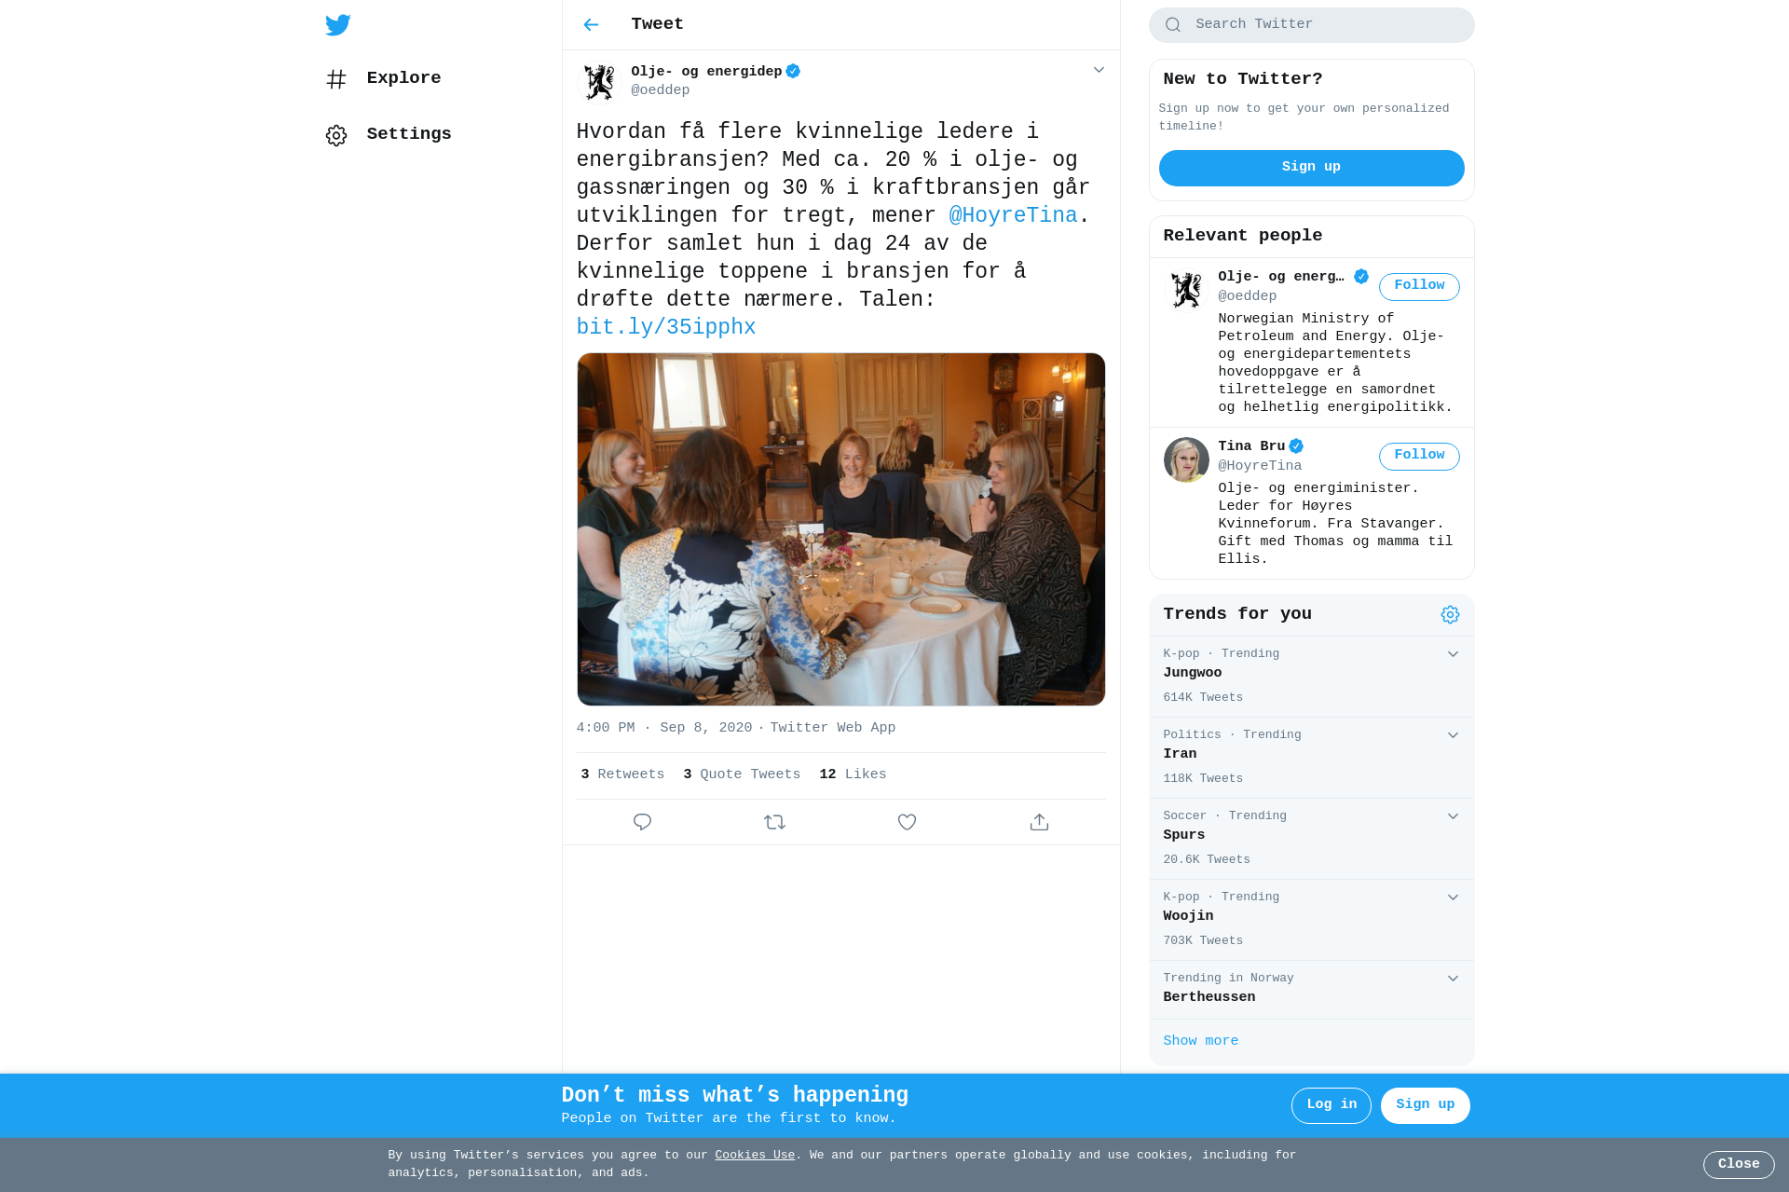Image resolution: width=1789 pixels, height=1192 pixels.
Task: Click the Twitter bird logo
Action: 338,25
